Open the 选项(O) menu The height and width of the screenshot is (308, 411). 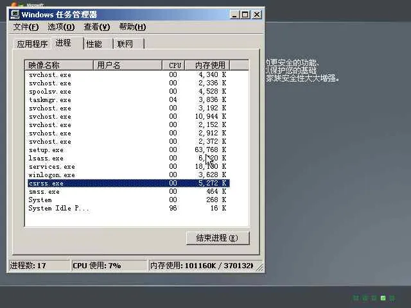pyautogui.click(x=61, y=27)
